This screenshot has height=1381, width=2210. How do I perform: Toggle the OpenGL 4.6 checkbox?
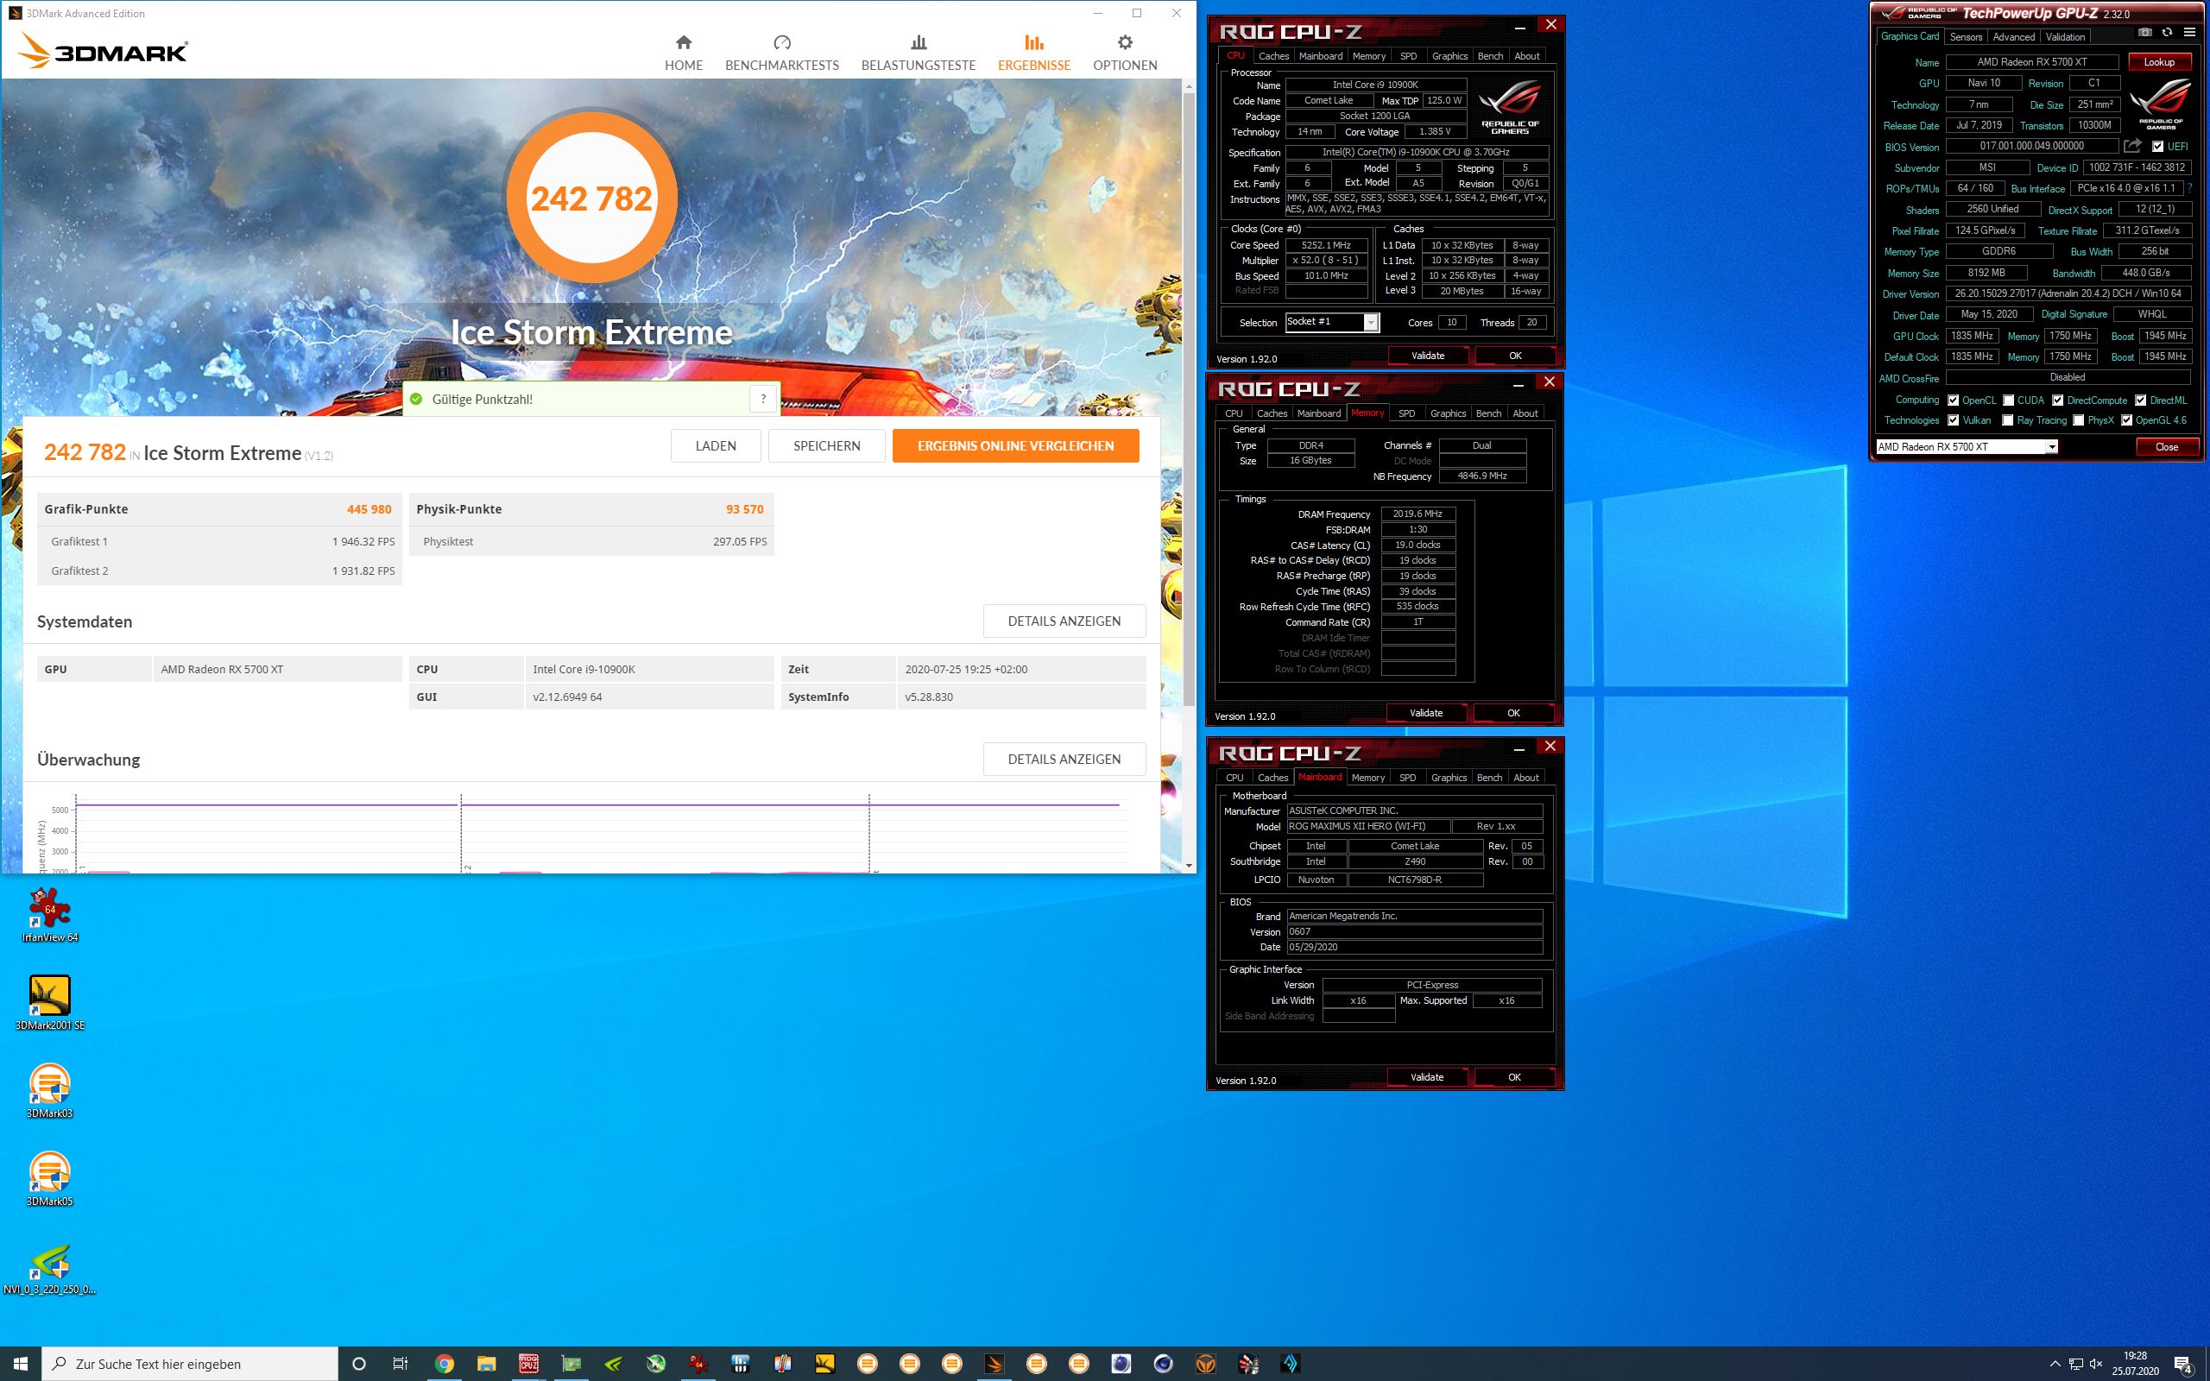tap(2127, 420)
